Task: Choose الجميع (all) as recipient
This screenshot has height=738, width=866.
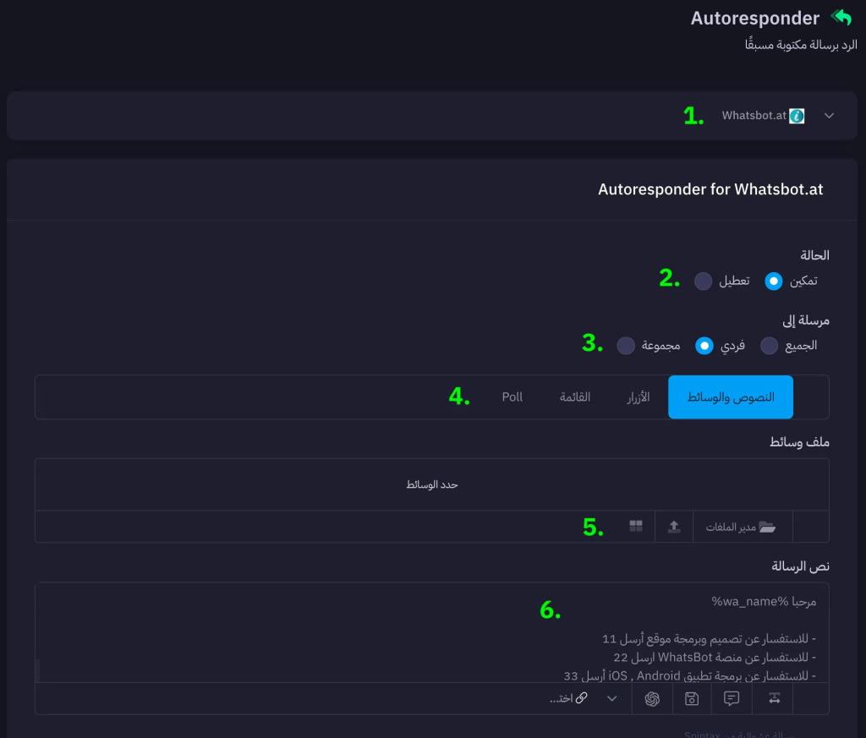Action: click(769, 346)
